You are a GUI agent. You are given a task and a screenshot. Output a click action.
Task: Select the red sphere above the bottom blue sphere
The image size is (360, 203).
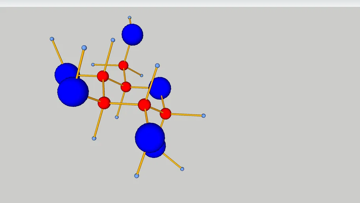point(144,105)
